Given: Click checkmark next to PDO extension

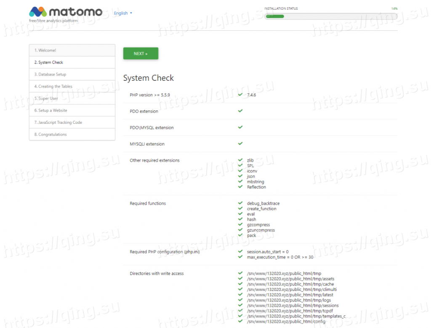Looking at the screenshot, I should click(240, 111).
